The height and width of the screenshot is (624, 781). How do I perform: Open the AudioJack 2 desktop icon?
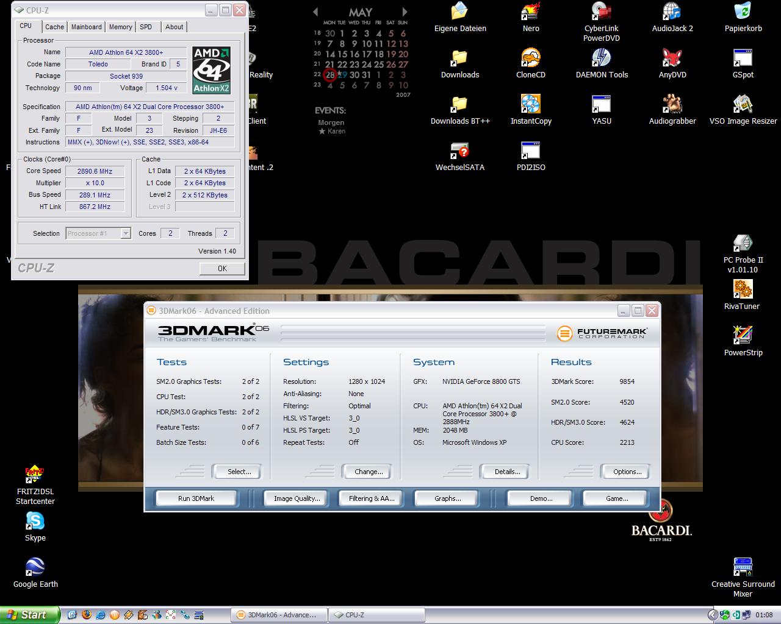pyautogui.click(x=672, y=18)
